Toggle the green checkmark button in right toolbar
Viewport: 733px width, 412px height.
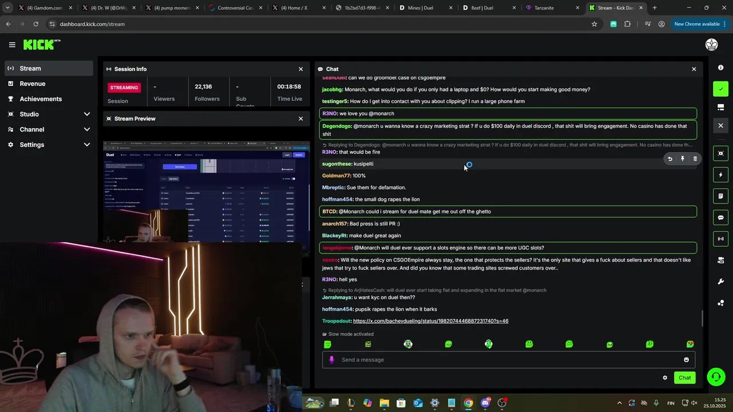point(720,89)
